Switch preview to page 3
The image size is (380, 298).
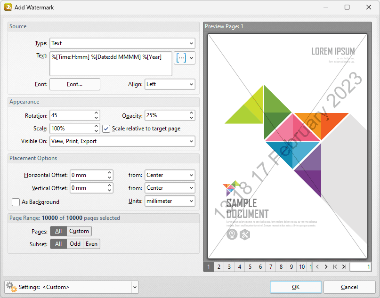(x=229, y=267)
